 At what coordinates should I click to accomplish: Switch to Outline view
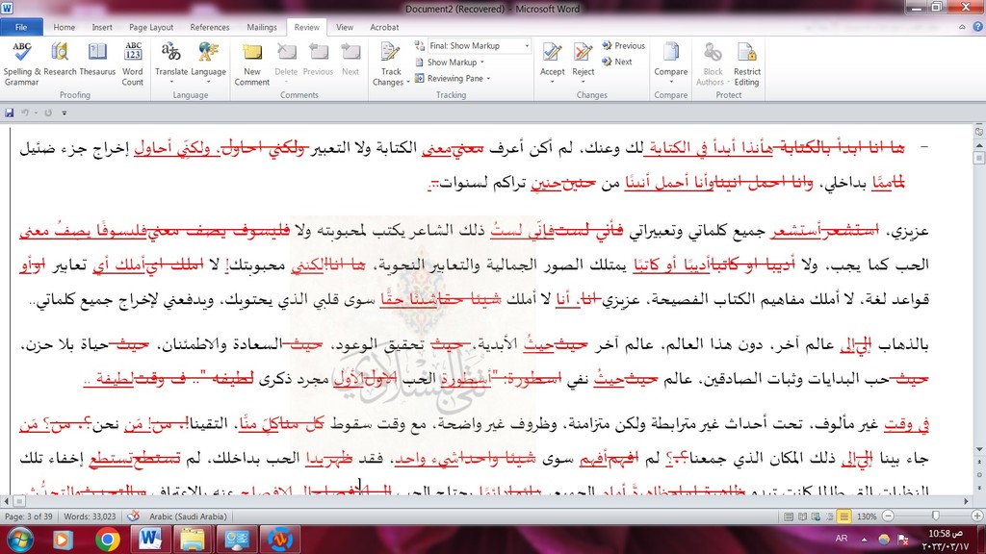(830, 516)
